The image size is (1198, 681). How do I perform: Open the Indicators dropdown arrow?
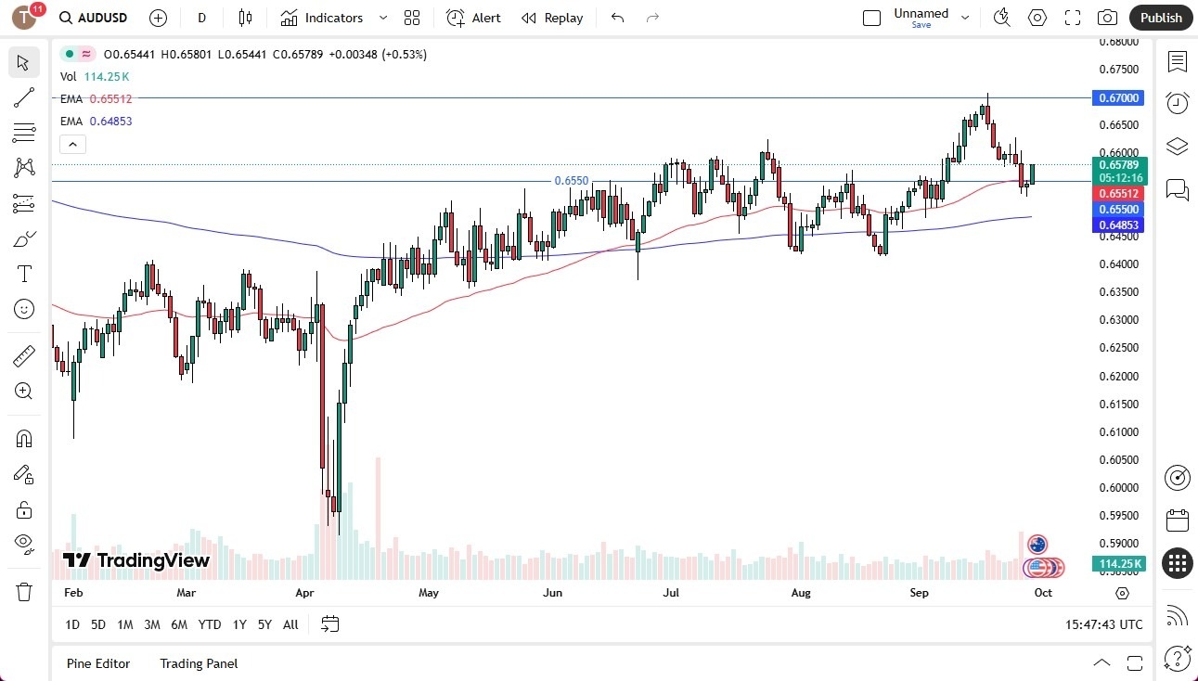pos(381,18)
